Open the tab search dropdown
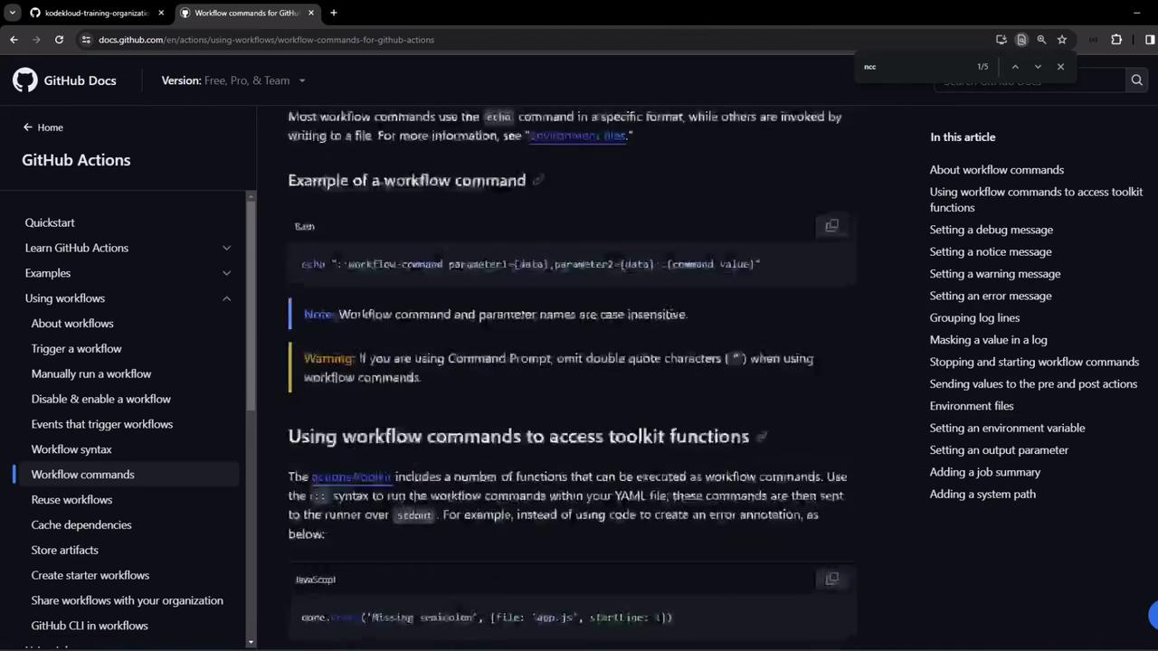The image size is (1158, 651). coord(12,13)
